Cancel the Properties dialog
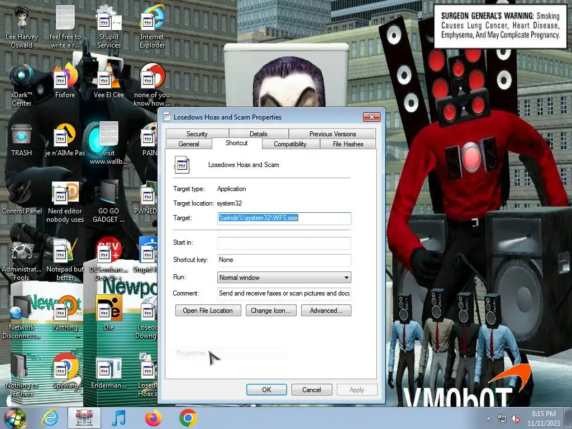This screenshot has height=429, width=572. 312,389
